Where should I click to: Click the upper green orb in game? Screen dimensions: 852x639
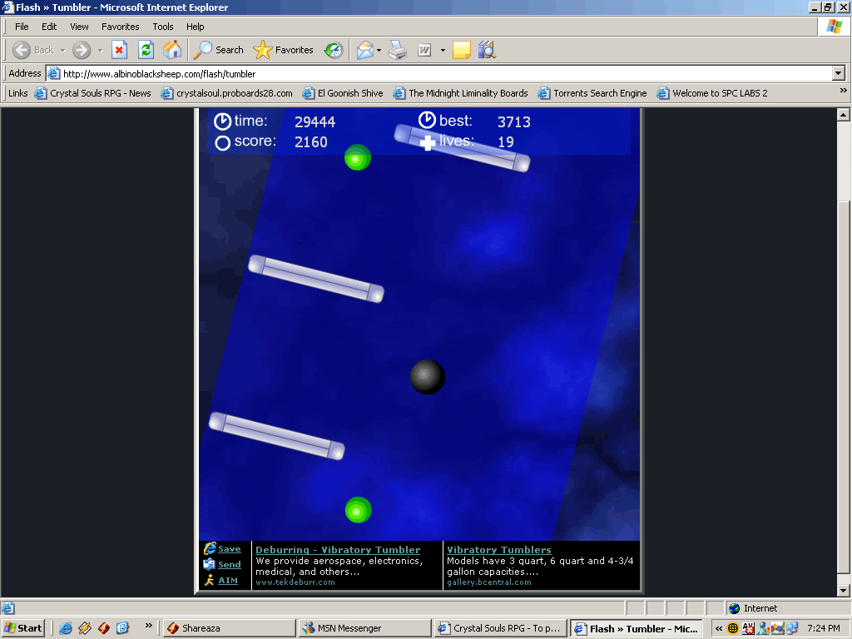pos(358,157)
